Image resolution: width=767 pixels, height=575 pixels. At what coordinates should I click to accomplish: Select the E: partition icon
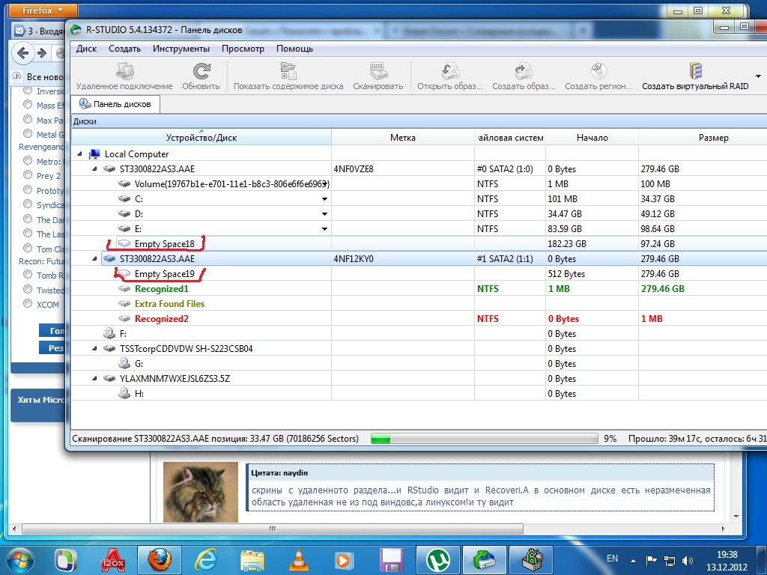(x=125, y=229)
